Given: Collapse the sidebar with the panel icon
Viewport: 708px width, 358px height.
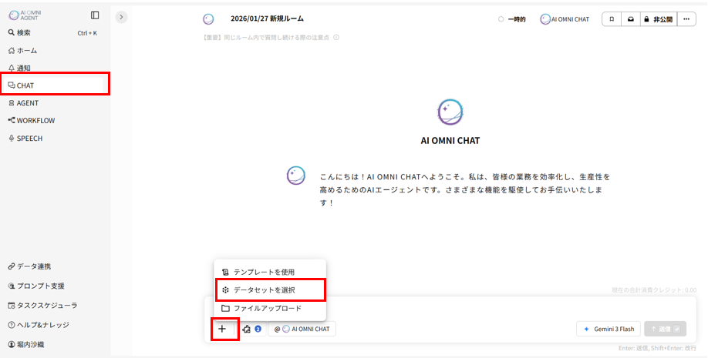Looking at the screenshot, I should 95,15.
